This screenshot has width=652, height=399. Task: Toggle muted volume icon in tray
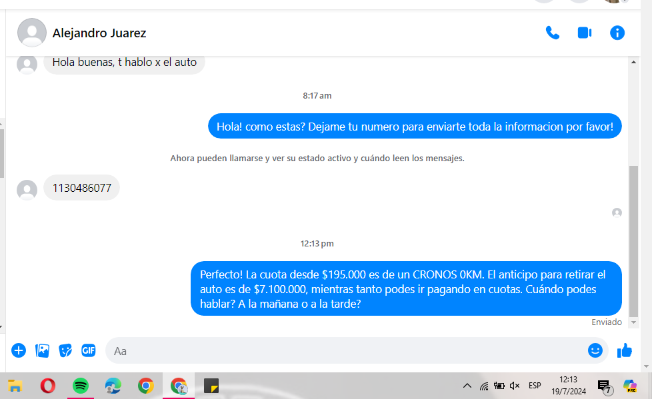[515, 386]
